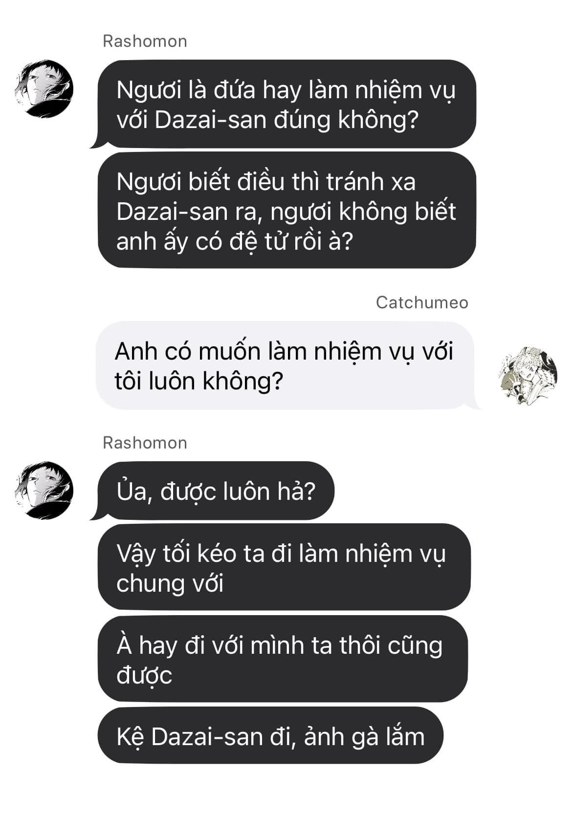This screenshot has height=814, width=572.
Task: Tap the message "Vậy tối kéo ta đi"
Action: (284, 567)
